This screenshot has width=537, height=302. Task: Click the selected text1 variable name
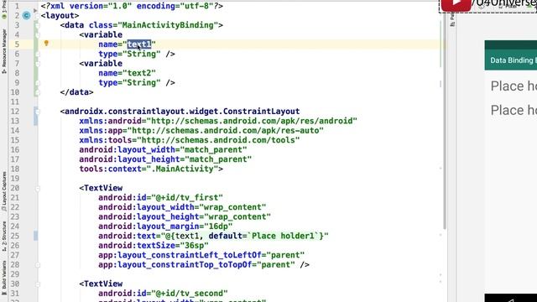pos(139,44)
